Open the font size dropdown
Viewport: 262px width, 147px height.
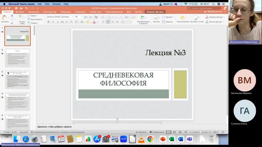pos(79,17)
